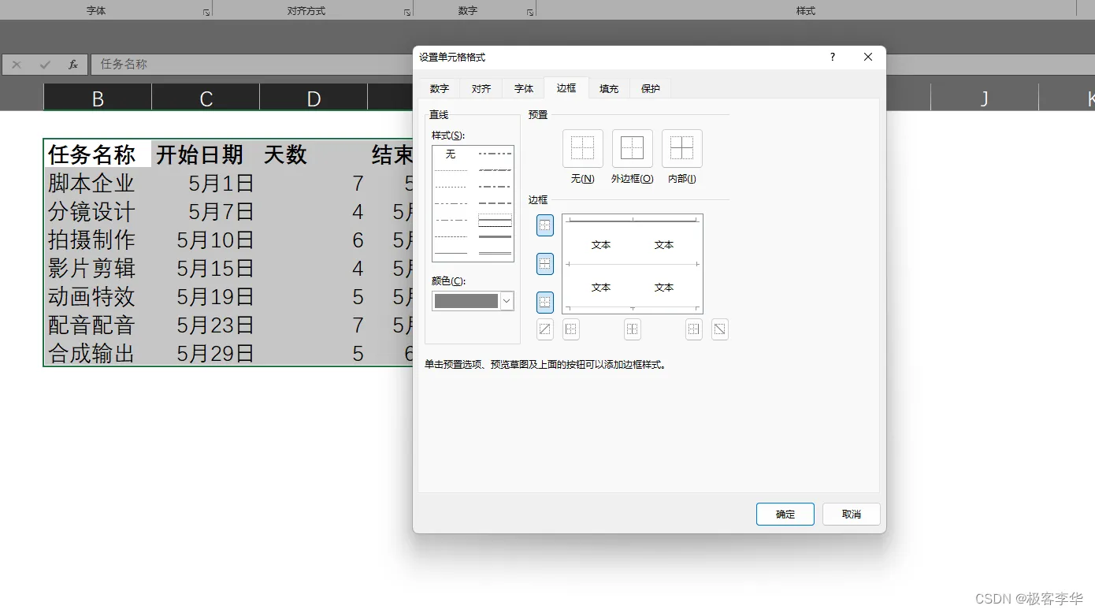The height and width of the screenshot is (613, 1095).
Task: Confirm with the 确定 button
Action: pos(785,514)
